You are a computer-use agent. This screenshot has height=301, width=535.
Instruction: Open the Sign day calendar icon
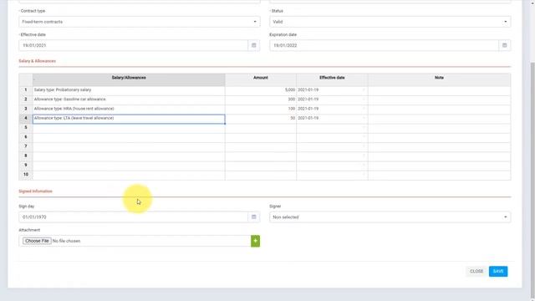(253, 217)
